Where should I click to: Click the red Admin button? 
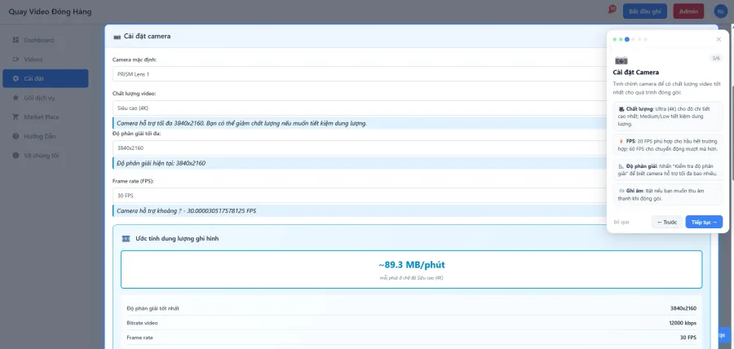pyautogui.click(x=688, y=11)
